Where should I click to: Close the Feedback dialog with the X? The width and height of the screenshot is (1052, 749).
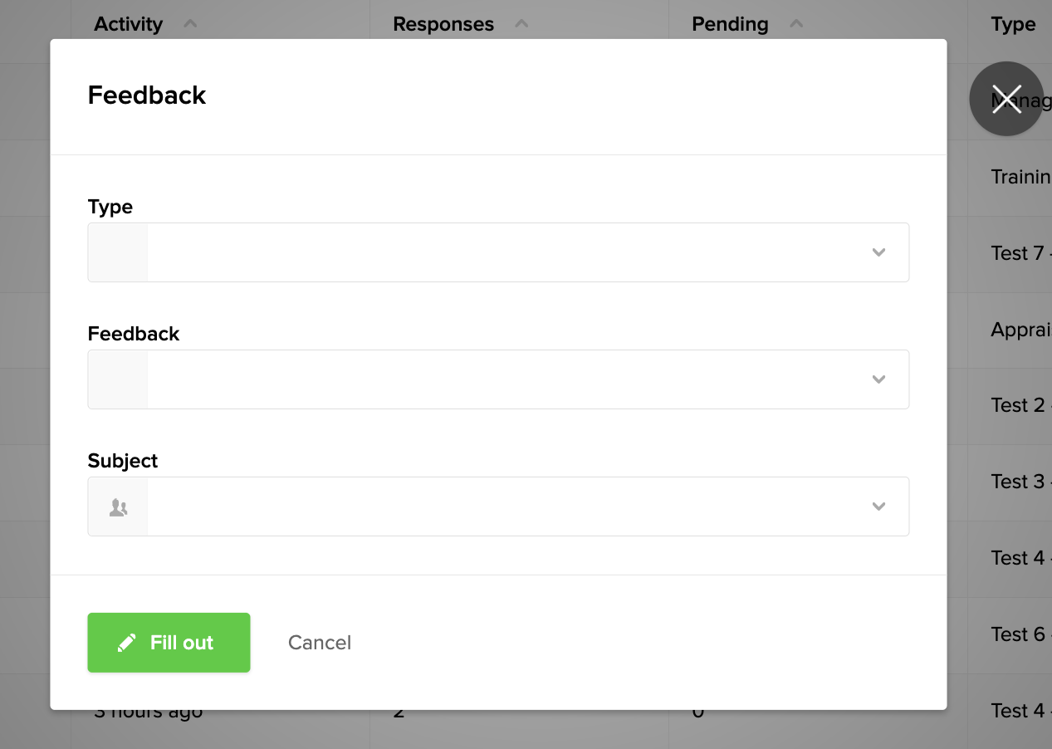click(x=1006, y=99)
